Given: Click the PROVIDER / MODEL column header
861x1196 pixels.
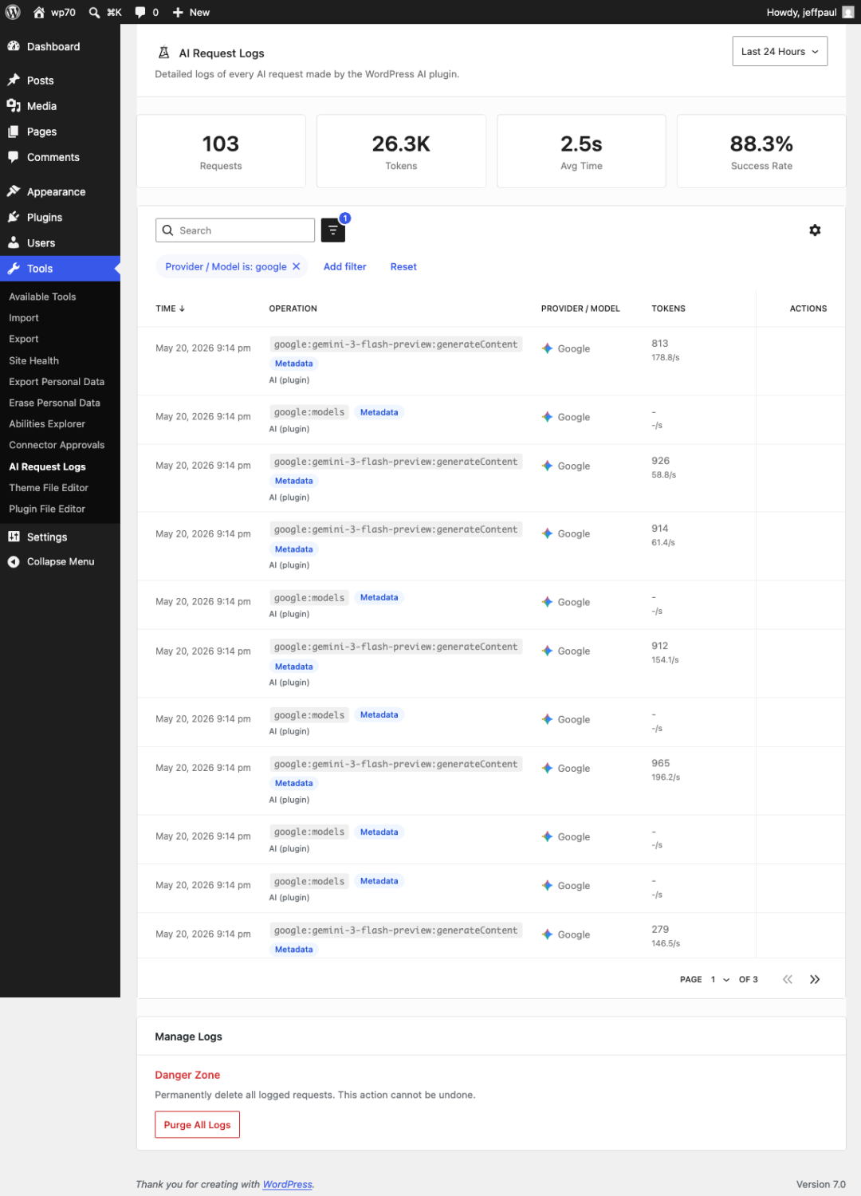Looking at the screenshot, I should 580,309.
